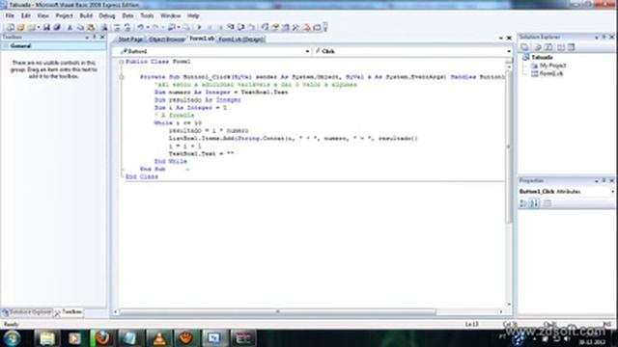Open the Button1_Click object dropdown in Properties

613,192
